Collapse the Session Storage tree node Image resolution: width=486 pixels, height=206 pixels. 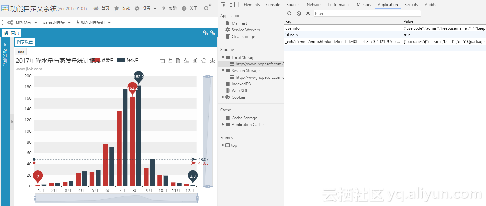click(223, 71)
